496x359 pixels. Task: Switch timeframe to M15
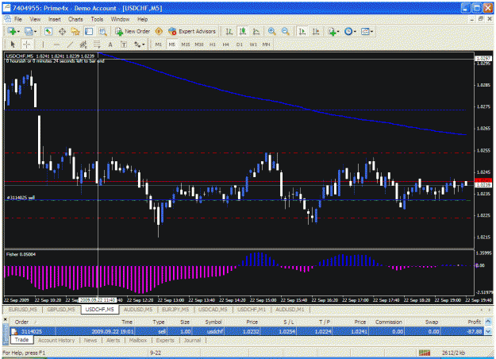[186, 44]
